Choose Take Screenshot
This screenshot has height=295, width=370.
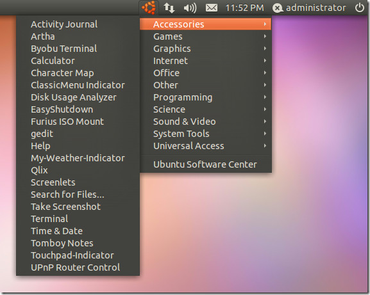(x=78, y=207)
